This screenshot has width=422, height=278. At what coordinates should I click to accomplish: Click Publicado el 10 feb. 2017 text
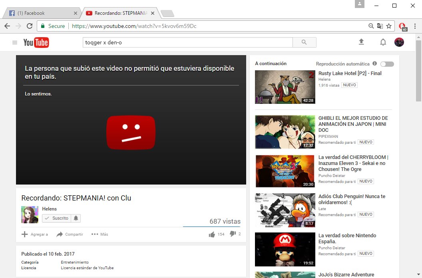(x=48, y=254)
